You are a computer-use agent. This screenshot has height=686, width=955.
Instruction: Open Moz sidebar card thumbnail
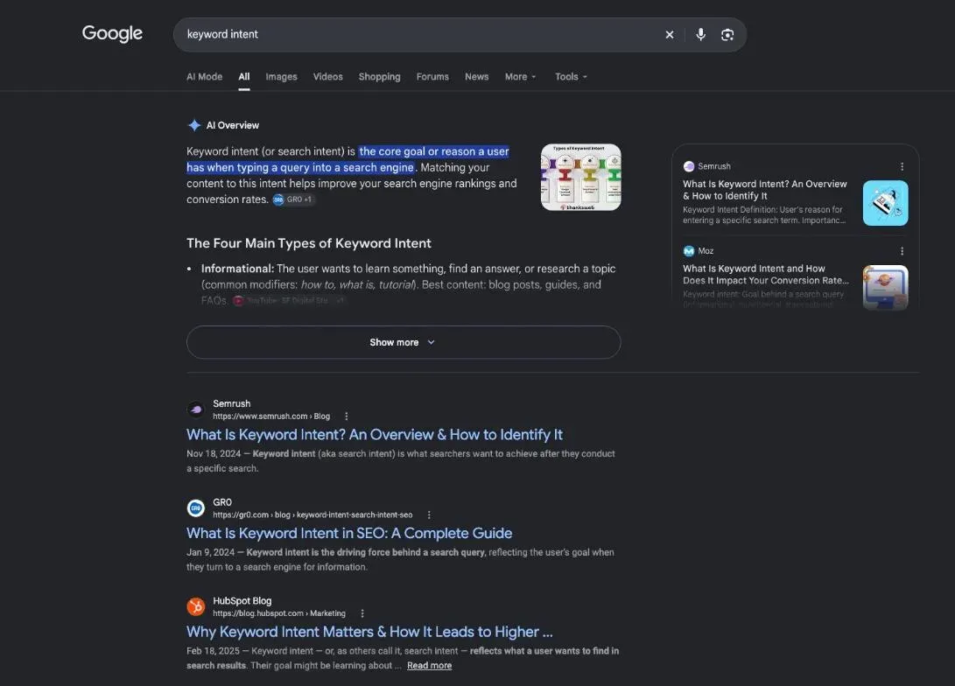coord(886,287)
